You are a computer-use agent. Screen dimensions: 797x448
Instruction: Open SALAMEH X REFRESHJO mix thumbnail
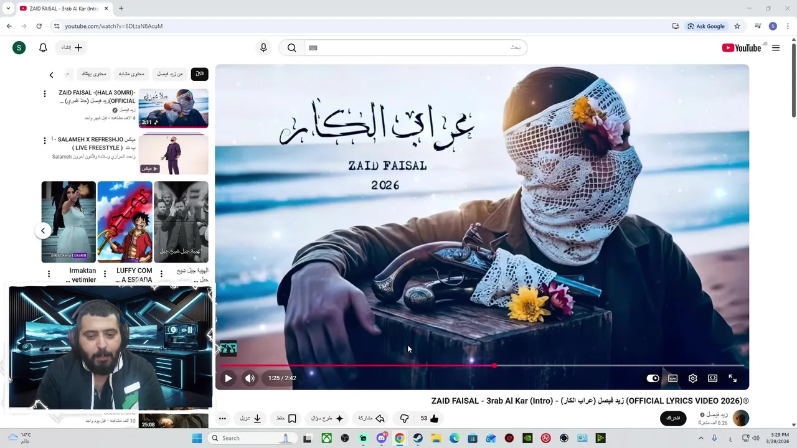pos(173,153)
